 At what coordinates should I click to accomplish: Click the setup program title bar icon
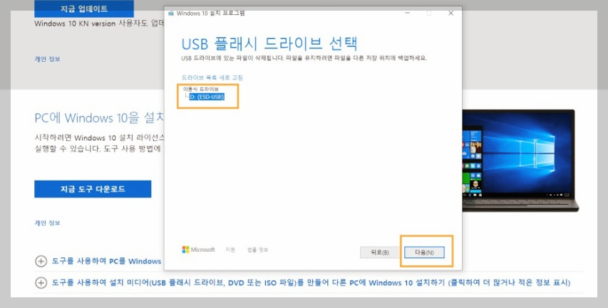pos(171,13)
